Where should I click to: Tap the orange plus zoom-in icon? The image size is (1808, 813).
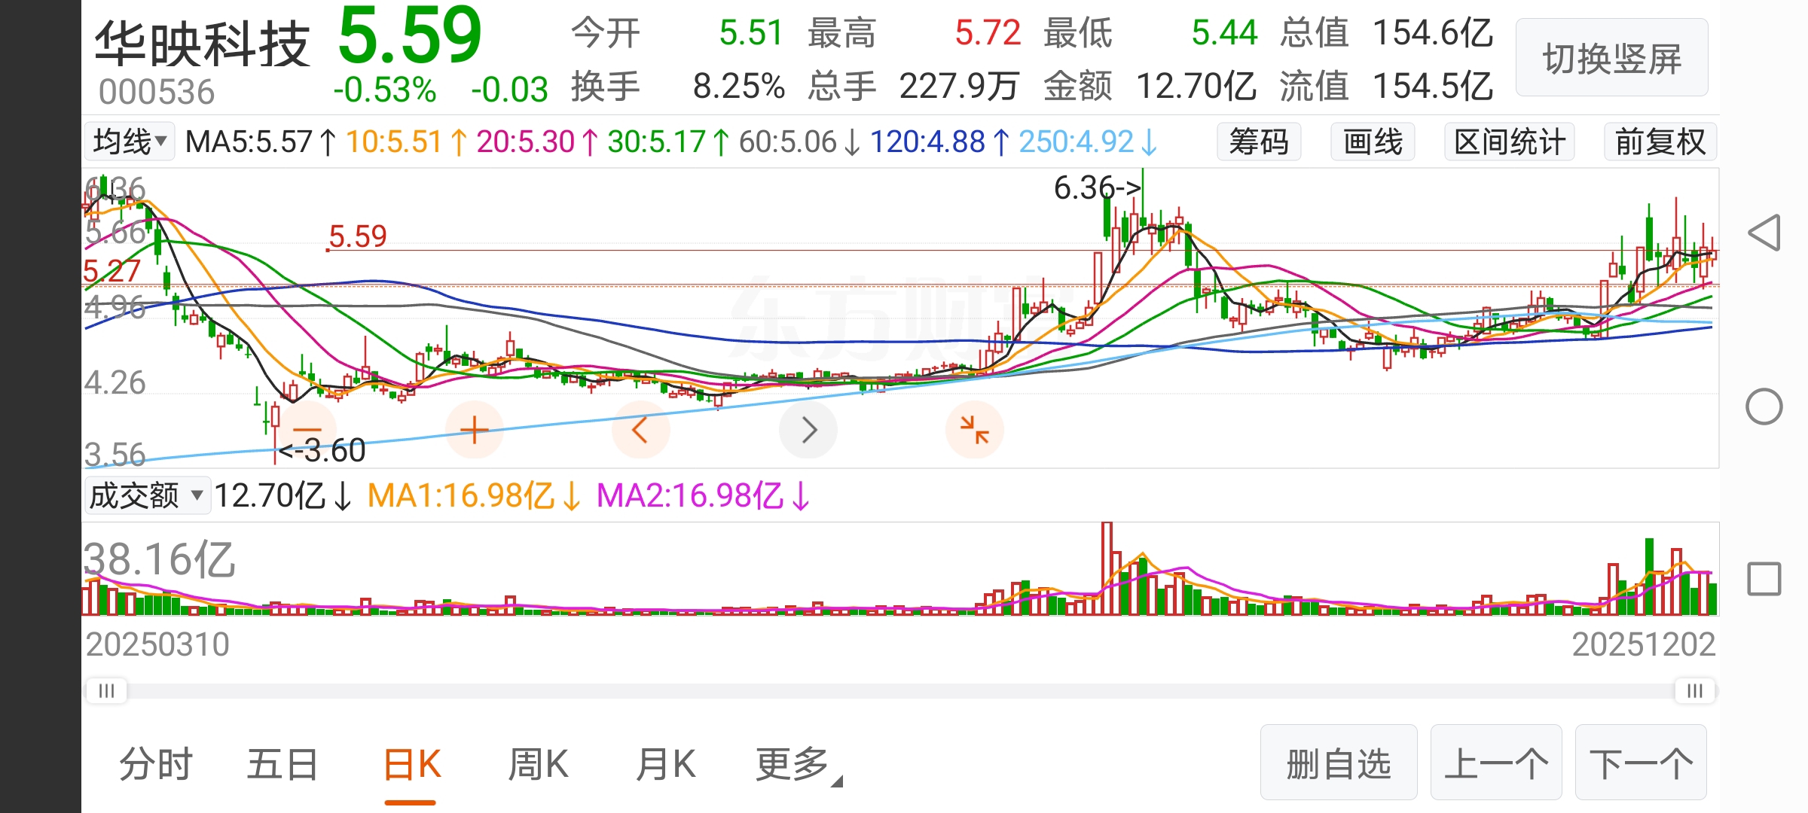click(x=474, y=430)
